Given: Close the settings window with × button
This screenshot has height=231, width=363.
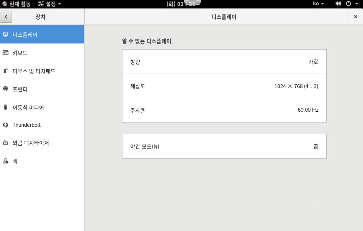Looking at the screenshot, I should pos(355,17).
